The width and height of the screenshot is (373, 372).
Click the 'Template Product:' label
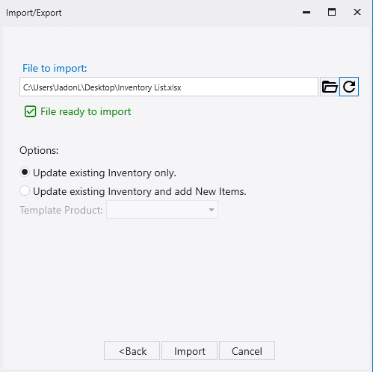[x=61, y=210]
